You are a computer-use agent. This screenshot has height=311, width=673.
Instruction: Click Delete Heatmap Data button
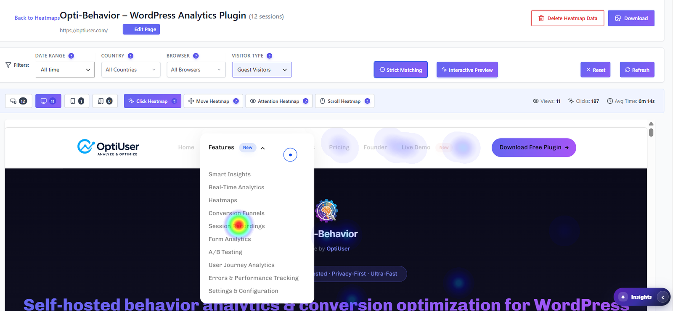[567, 18]
